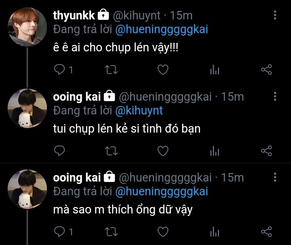Image resolution: width=291 pixels, height=245 pixels.
Task: Retweet thyunkk's tweet
Action: pyautogui.click(x=111, y=70)
